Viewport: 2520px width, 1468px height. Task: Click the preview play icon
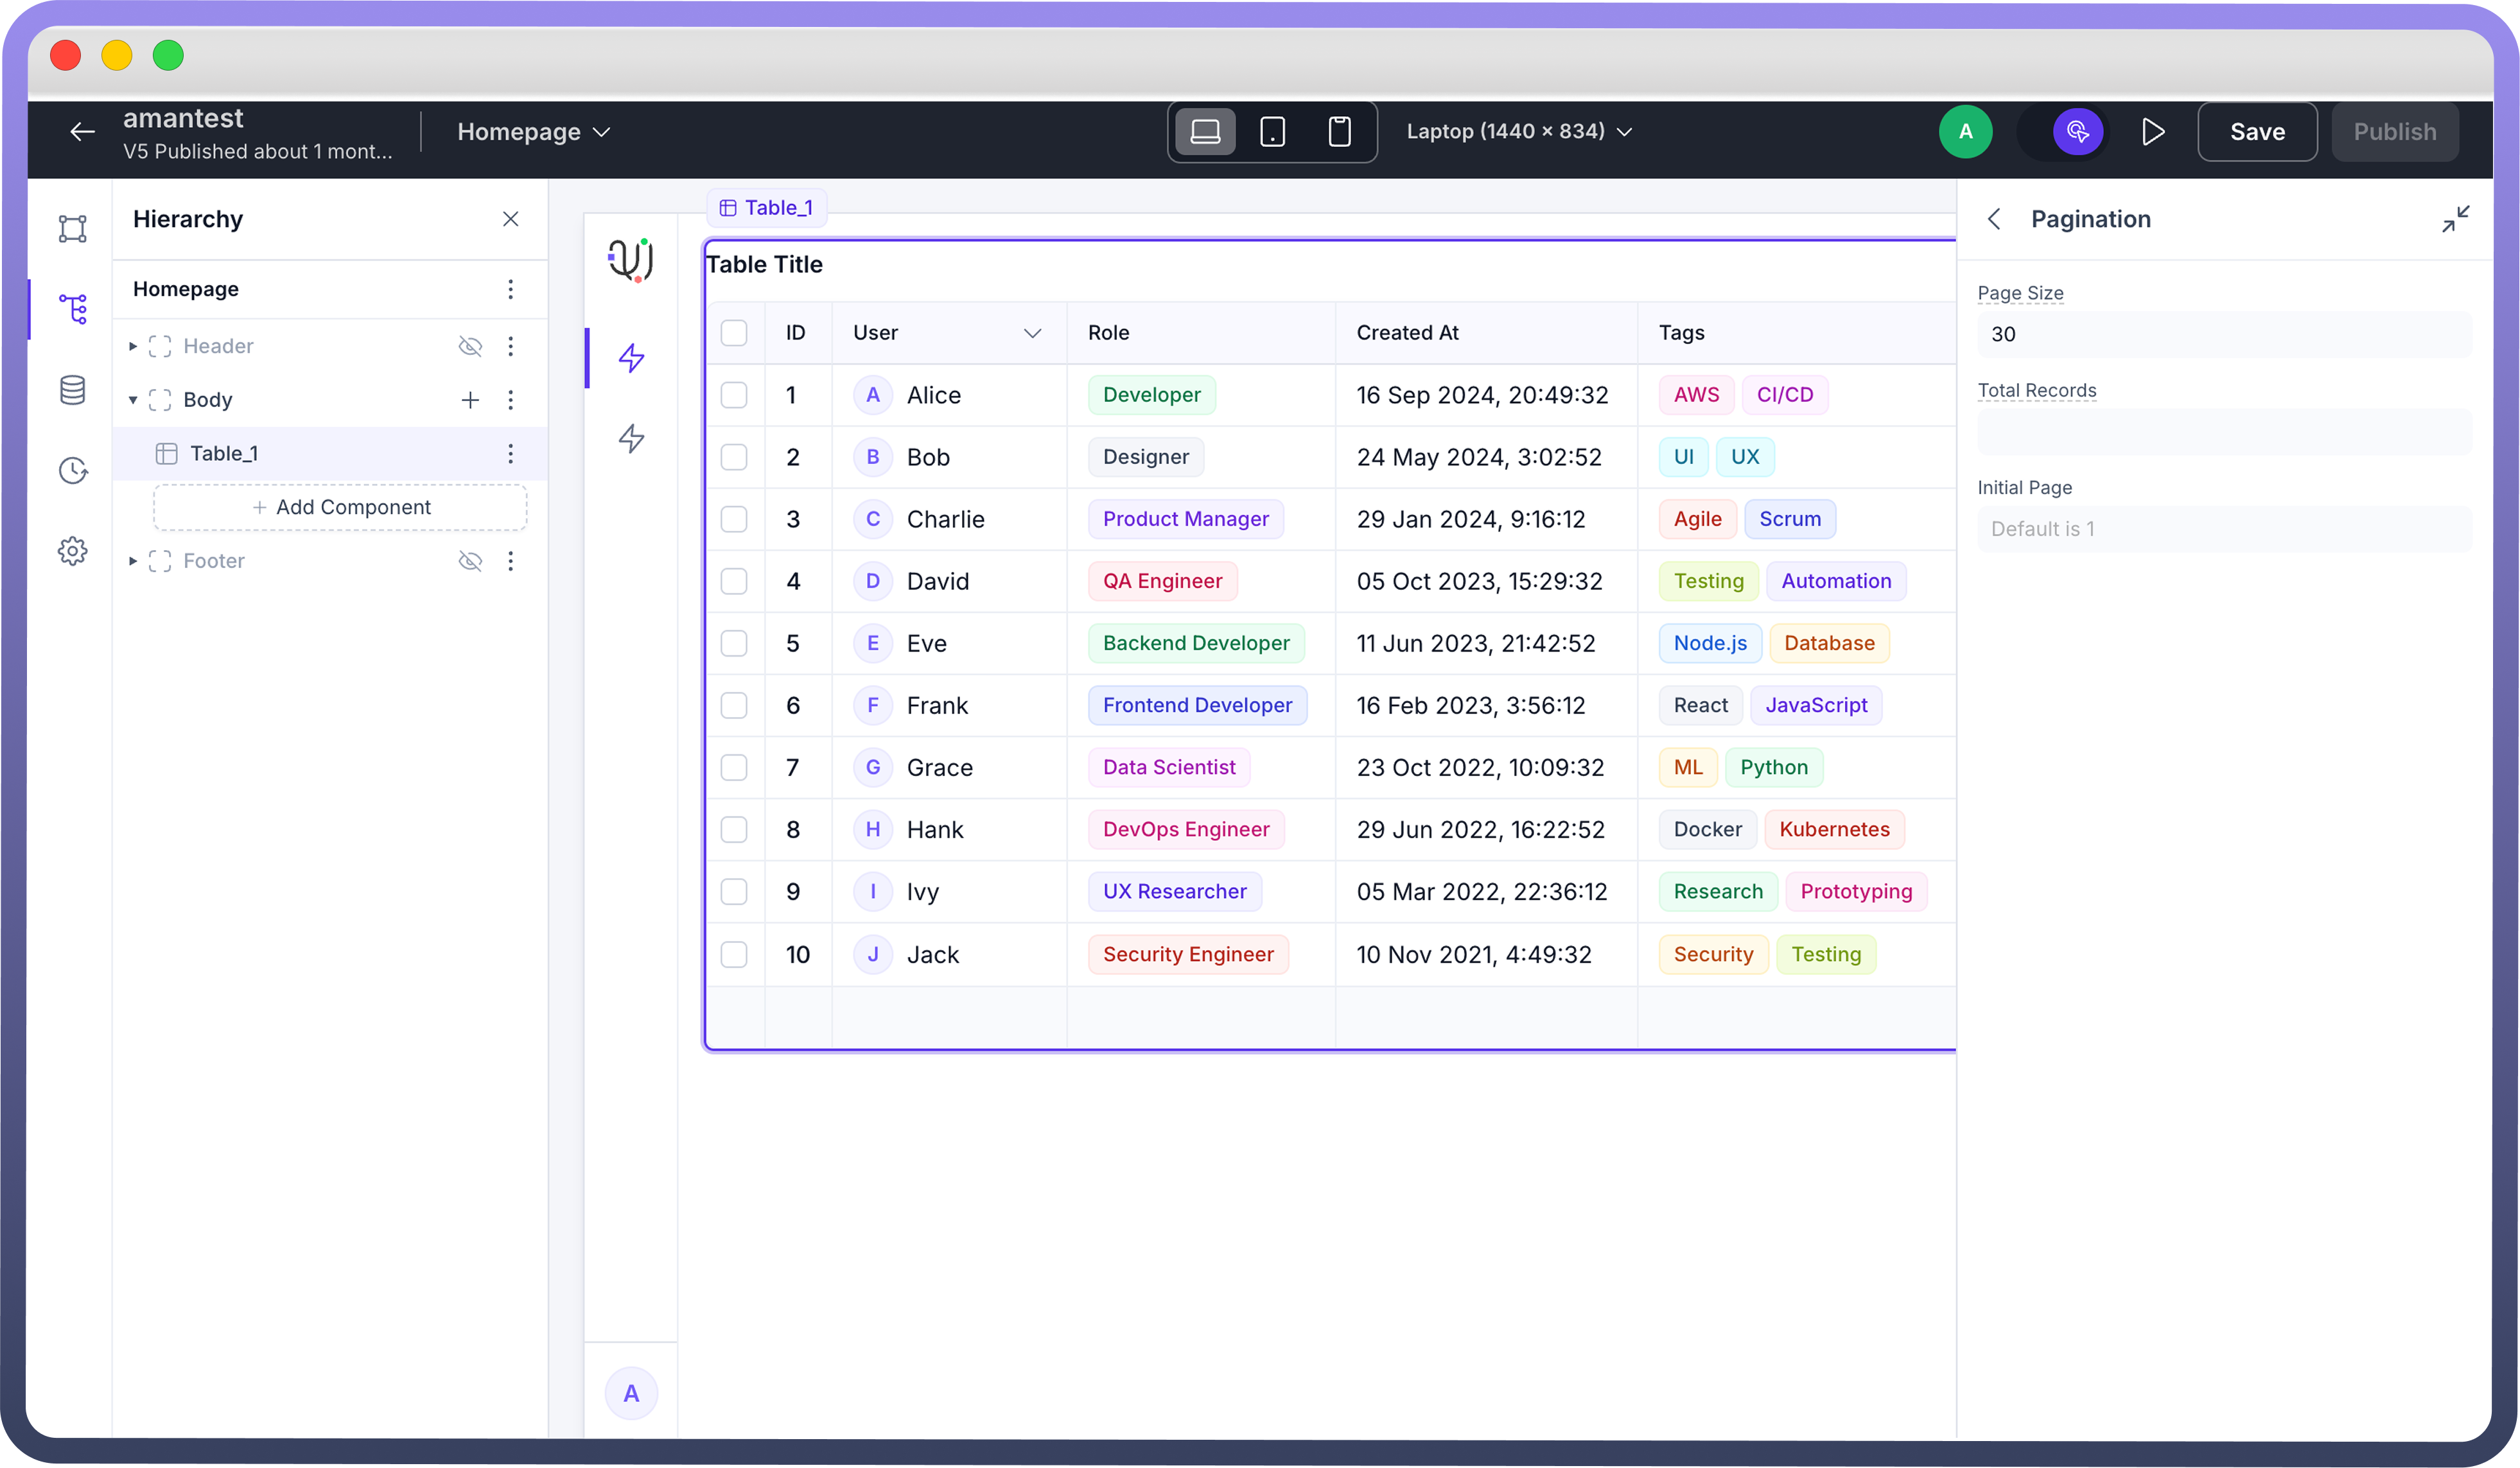point(2153,132)
